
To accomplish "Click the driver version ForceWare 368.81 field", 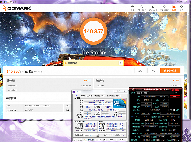I will click(162, 133).
